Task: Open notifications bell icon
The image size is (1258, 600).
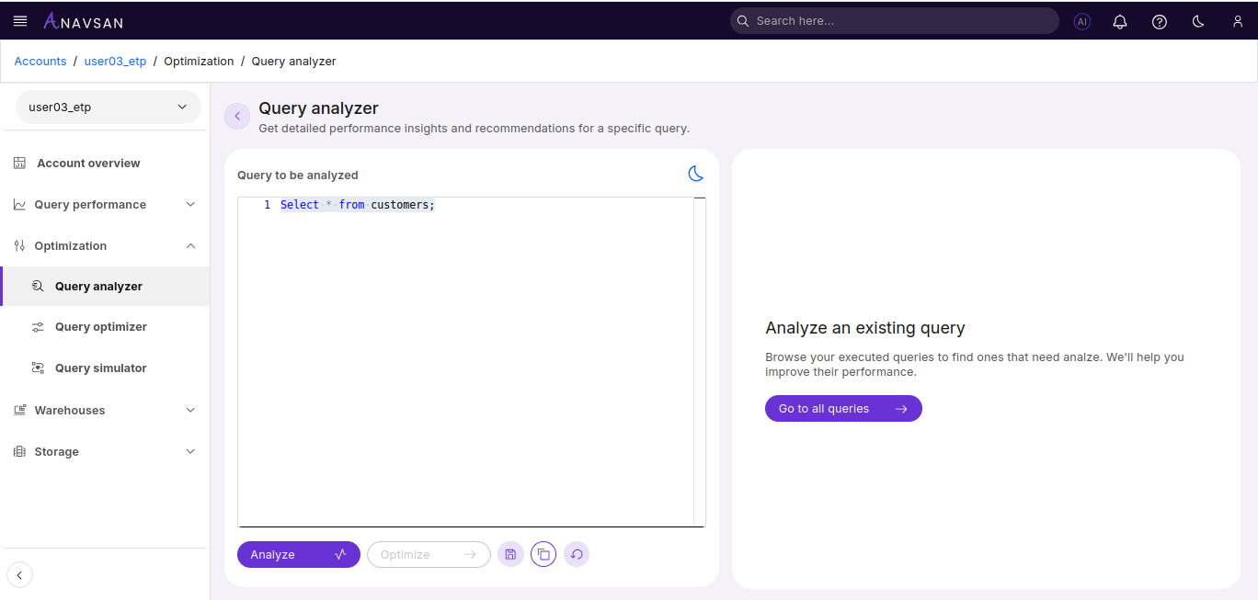Action: pyautogui.click(x=1120, y=20)
